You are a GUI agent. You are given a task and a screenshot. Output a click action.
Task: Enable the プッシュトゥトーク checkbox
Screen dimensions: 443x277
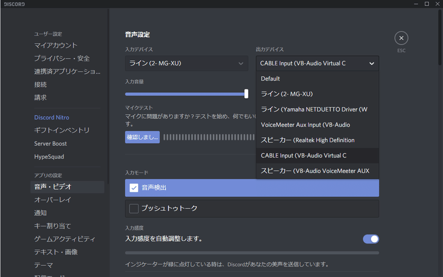tap(133, 209)
